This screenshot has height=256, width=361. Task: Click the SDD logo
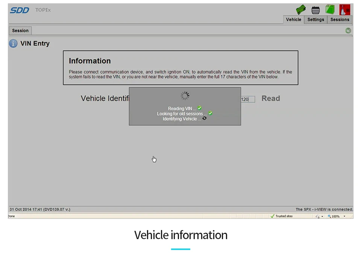(20, 10)
